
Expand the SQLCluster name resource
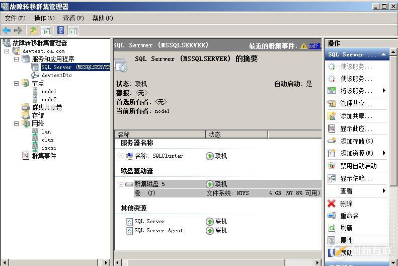click(x=121, y=156)
